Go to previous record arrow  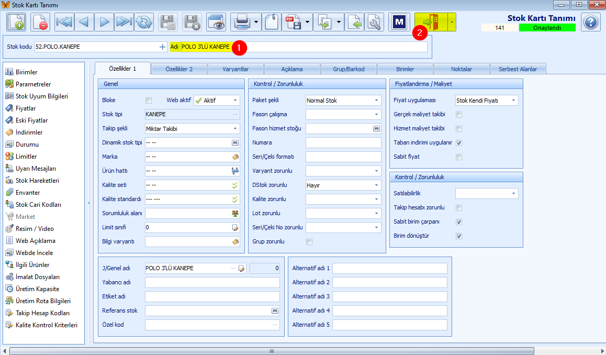tap(84, 22)
